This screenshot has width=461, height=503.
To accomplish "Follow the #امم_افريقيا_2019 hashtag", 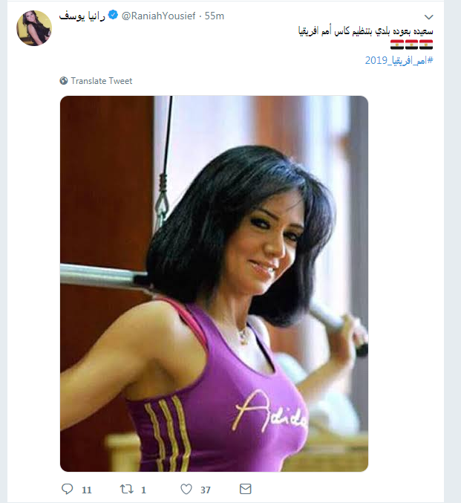I will point(399,60).
